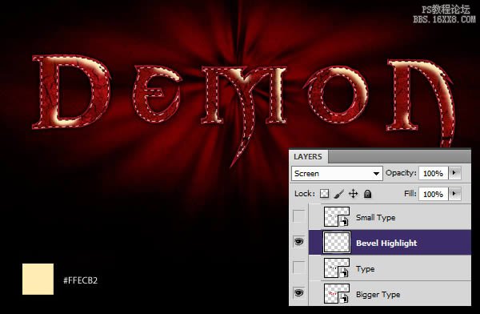
Task: Click the Opacity 100% value field
Action: tap(433, 173)
